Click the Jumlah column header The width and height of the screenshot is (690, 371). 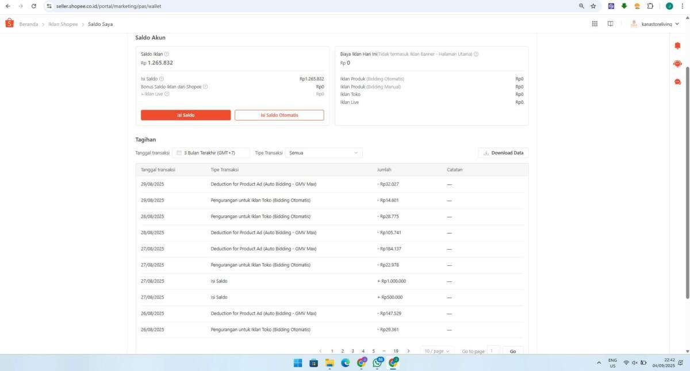click(x=384, y=169)
